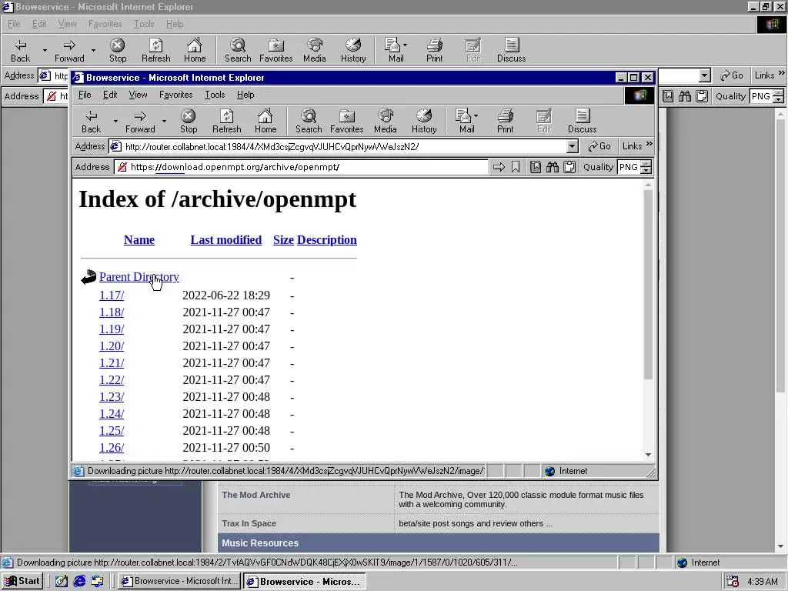
Task: Open Windows Start menu
Action: coord(22,581)
